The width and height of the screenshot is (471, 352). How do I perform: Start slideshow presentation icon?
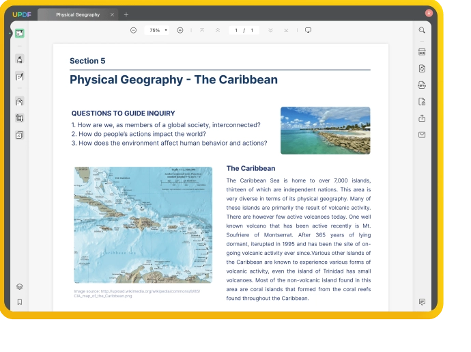(x=308, y=30)
